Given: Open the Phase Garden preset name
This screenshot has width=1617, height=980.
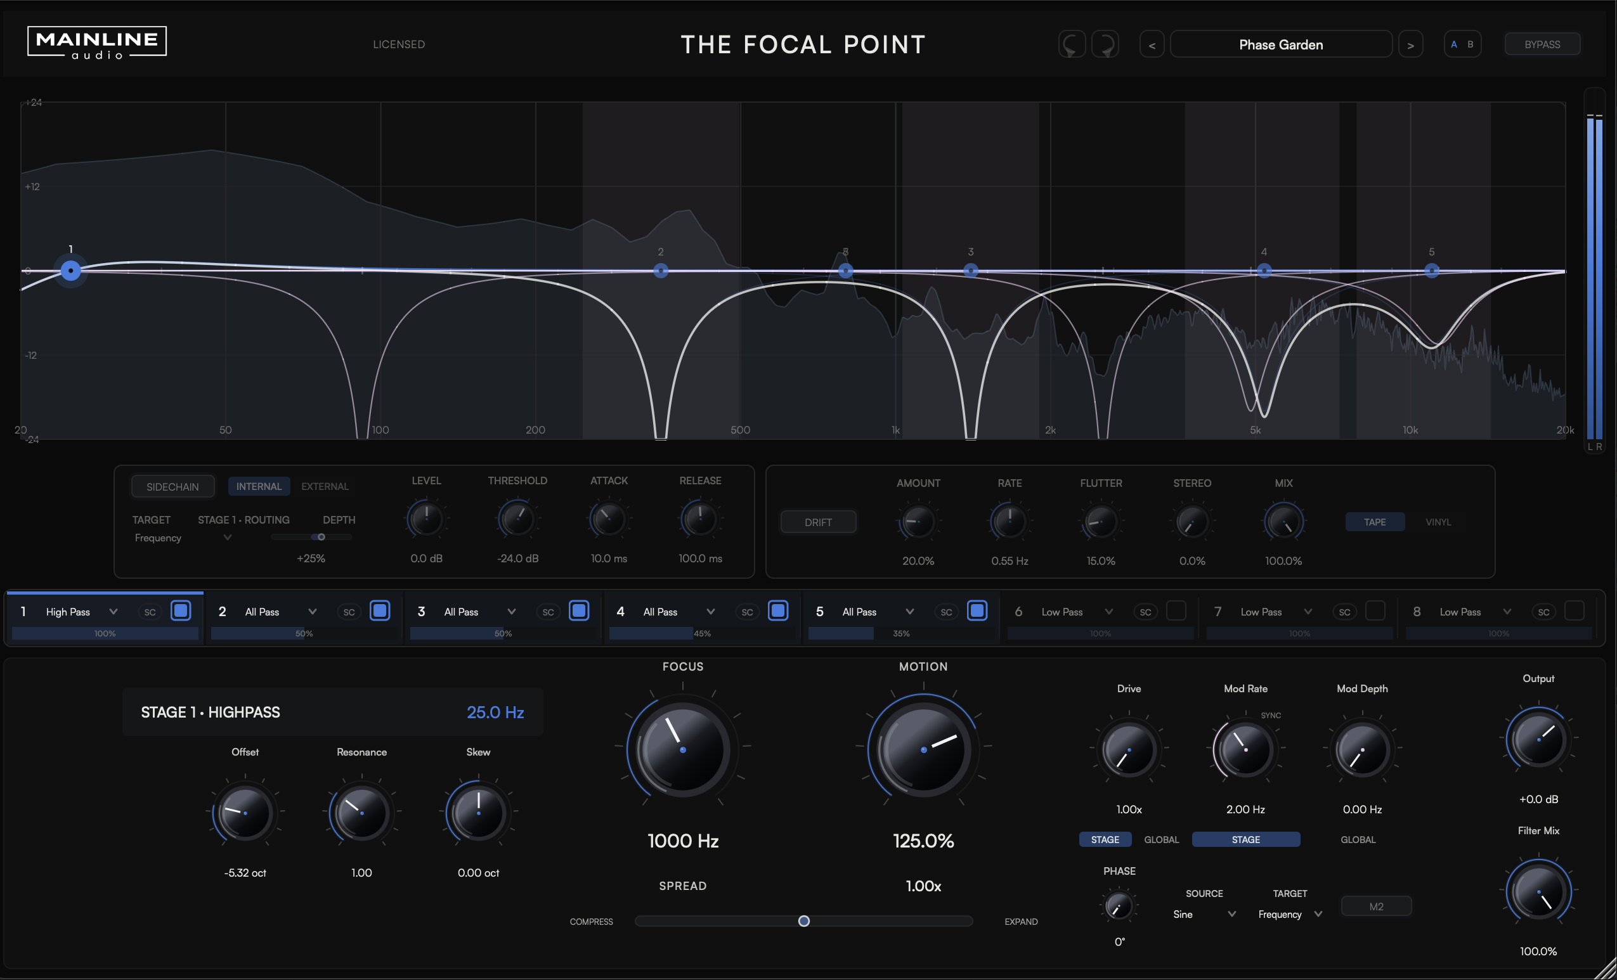Looking at the screenshot, I should (x=1281, y=44).
